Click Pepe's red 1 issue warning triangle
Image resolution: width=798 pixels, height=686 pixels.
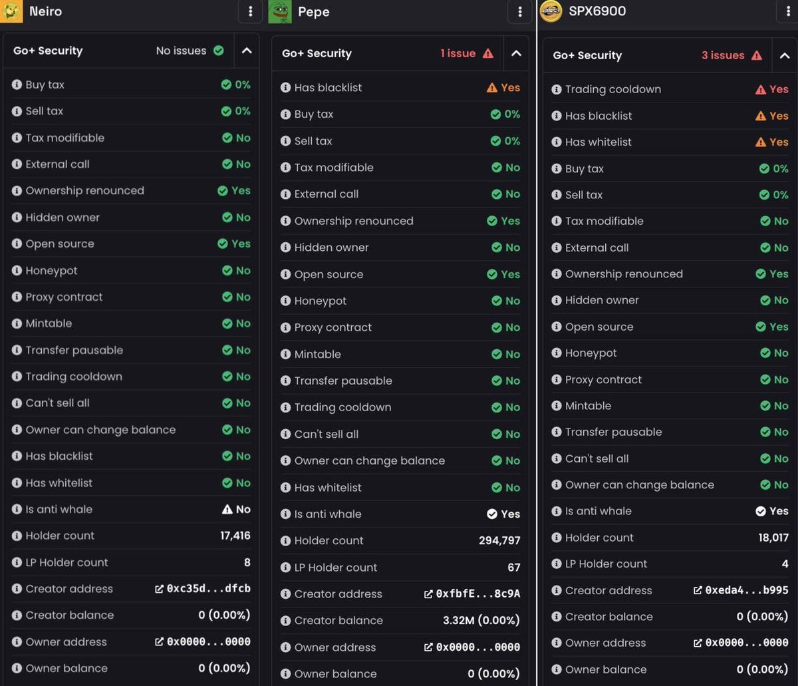point(488,53)
